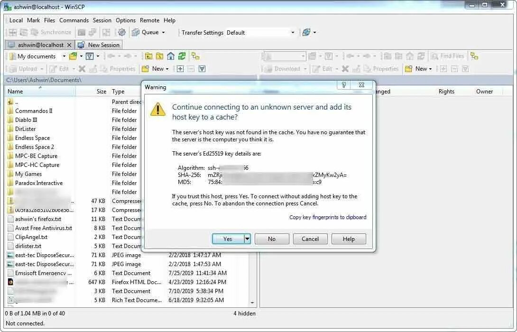
Task: Click the local panel filter icon
Action: pos(89,56)
